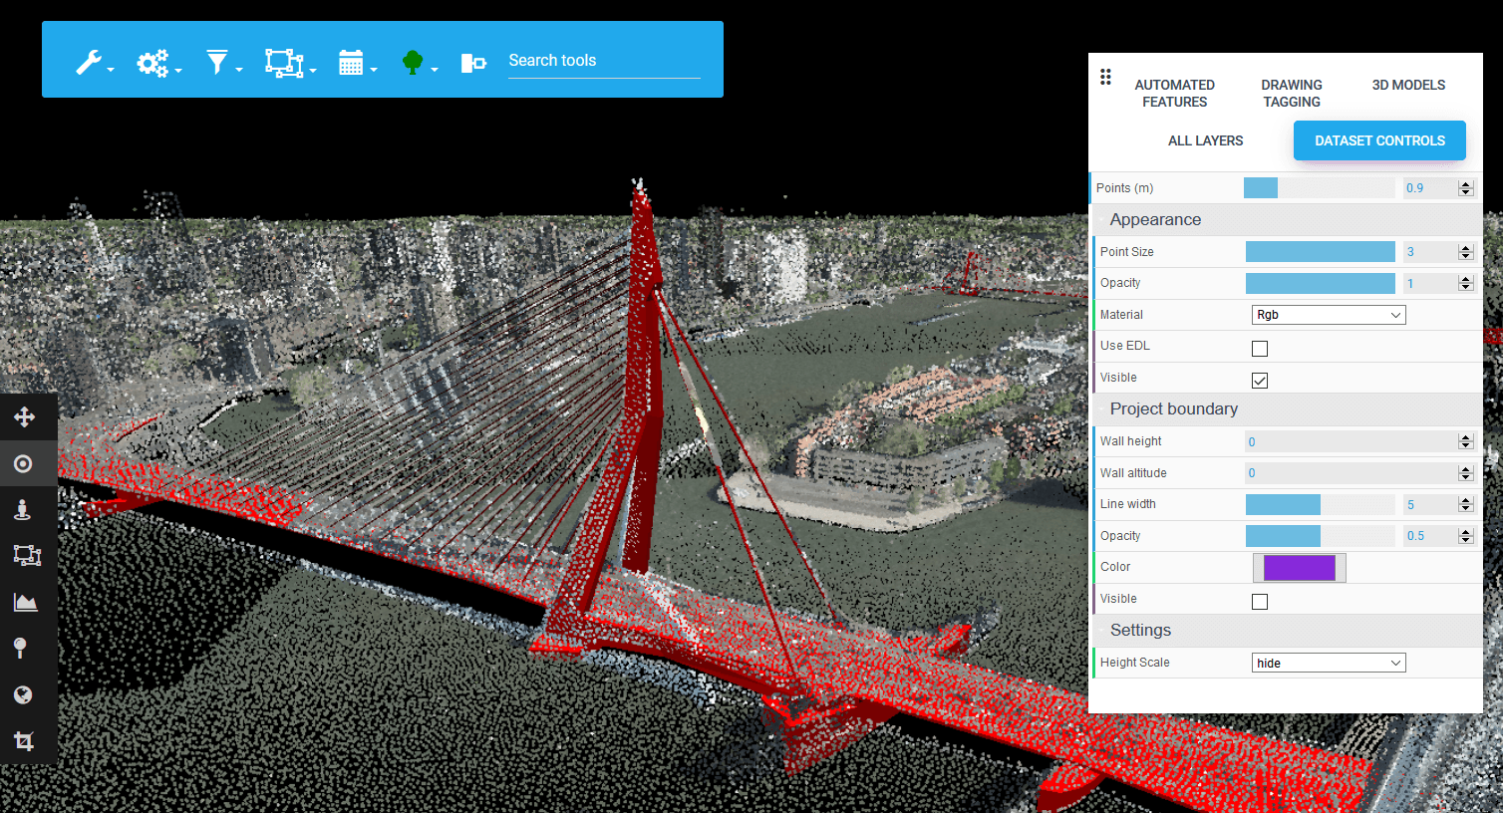Click dropdown arrow beside wrench icon
This screenshot has height=813, width=1503.
coord(111,70)
